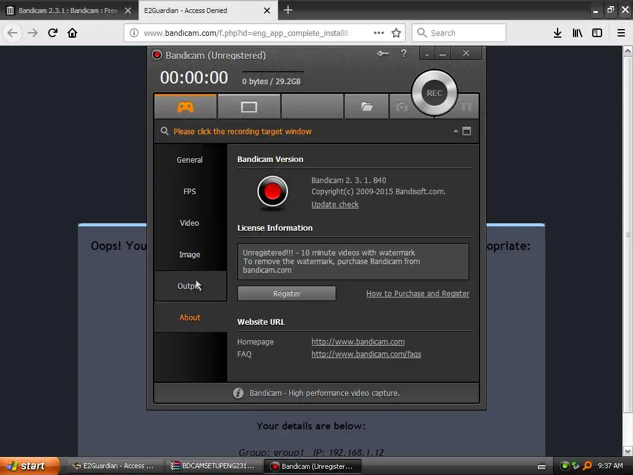Open the Image settings tab
The width and height of the screenshot is (633, 475).
190,254
